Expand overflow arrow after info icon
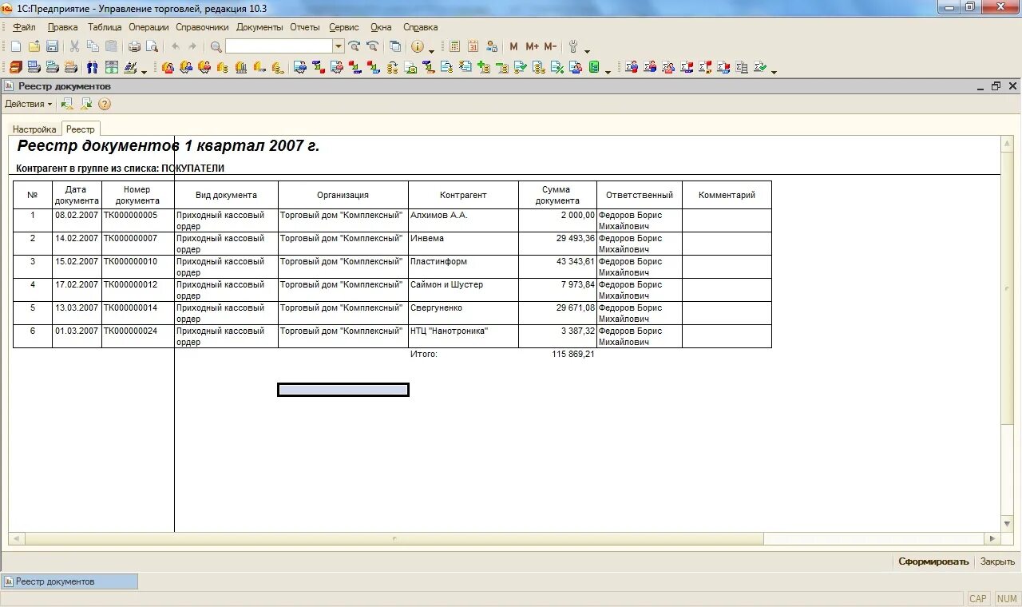Image resolution: width=1022 pixels, height=607 pixels. pos(432,51)
